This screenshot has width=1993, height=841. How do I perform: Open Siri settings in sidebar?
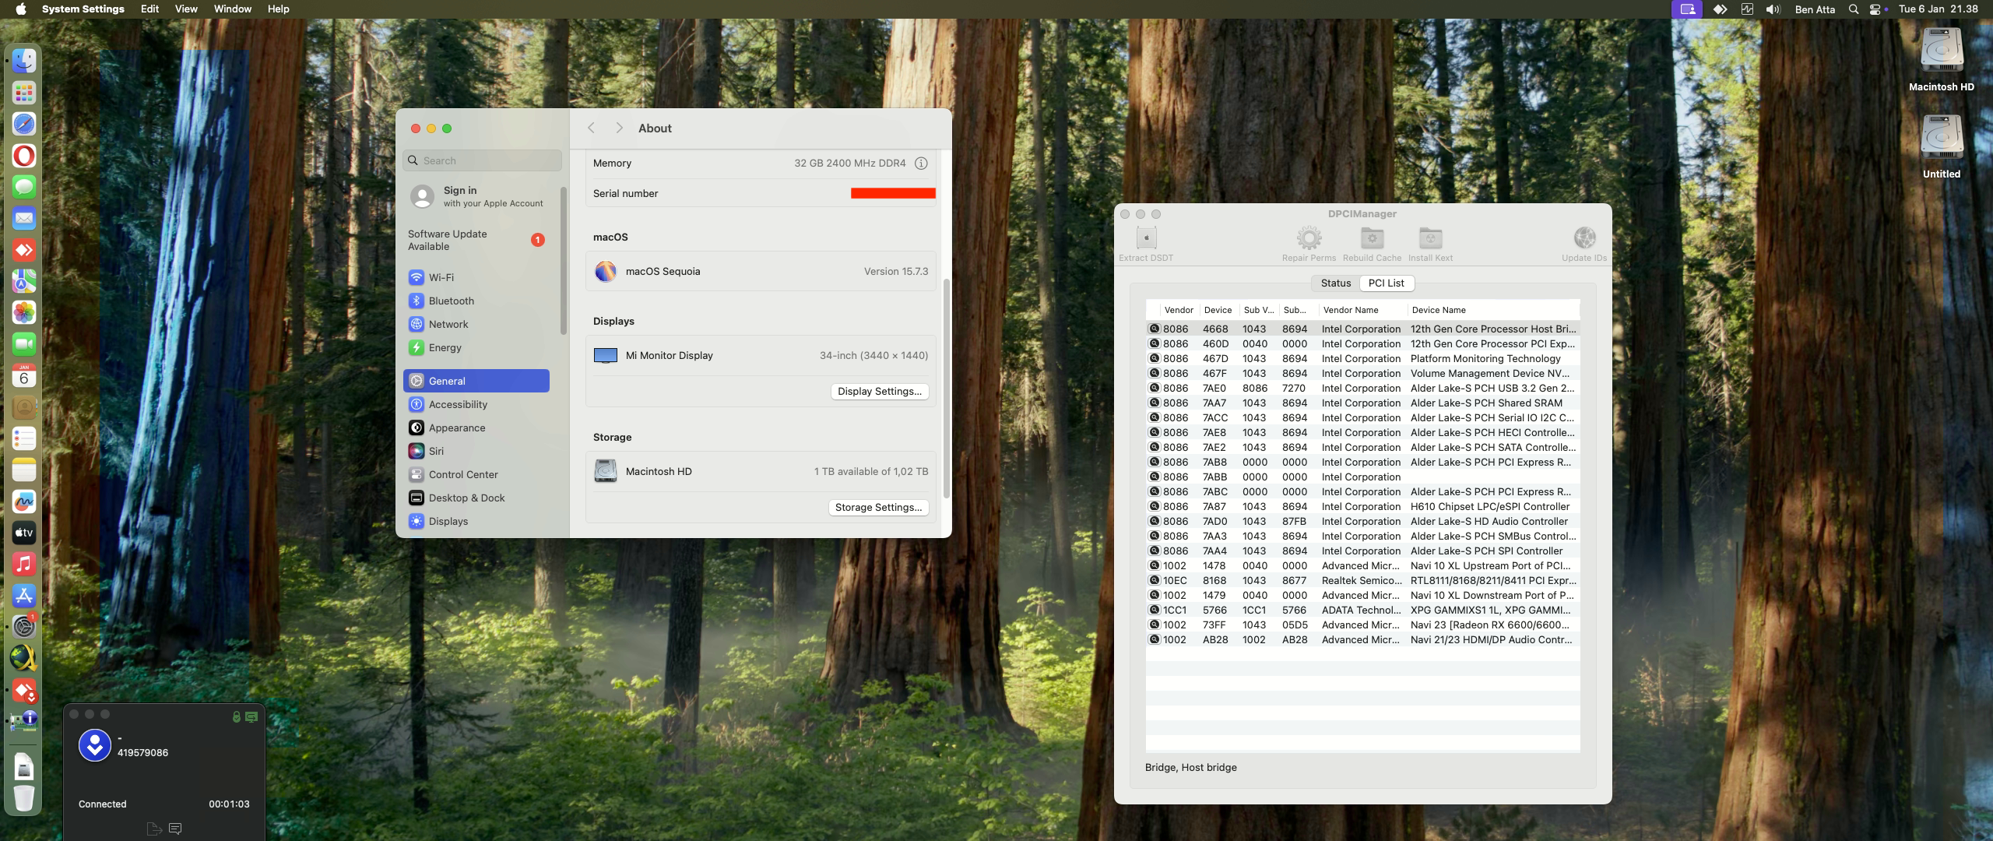(x=476, y=451)
